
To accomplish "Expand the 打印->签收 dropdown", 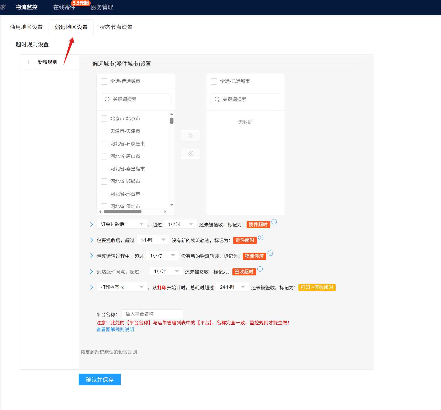I will [x=122, y=287].
